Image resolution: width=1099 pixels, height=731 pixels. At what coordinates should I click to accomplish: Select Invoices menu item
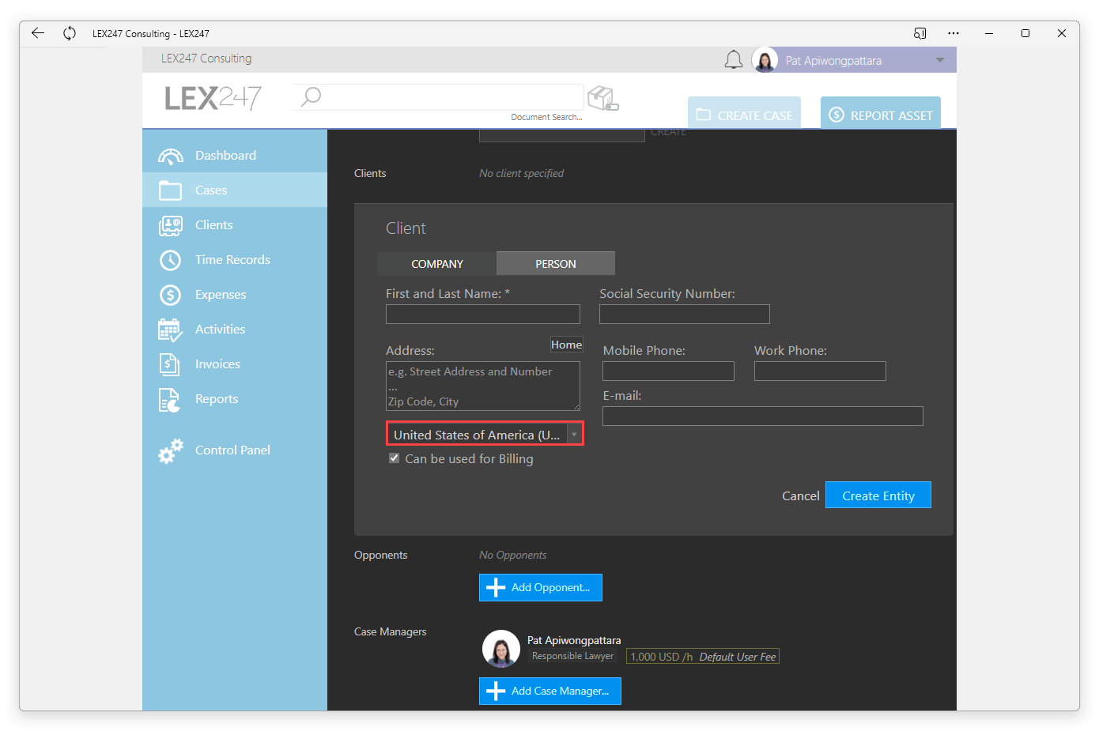coord(235,364)
